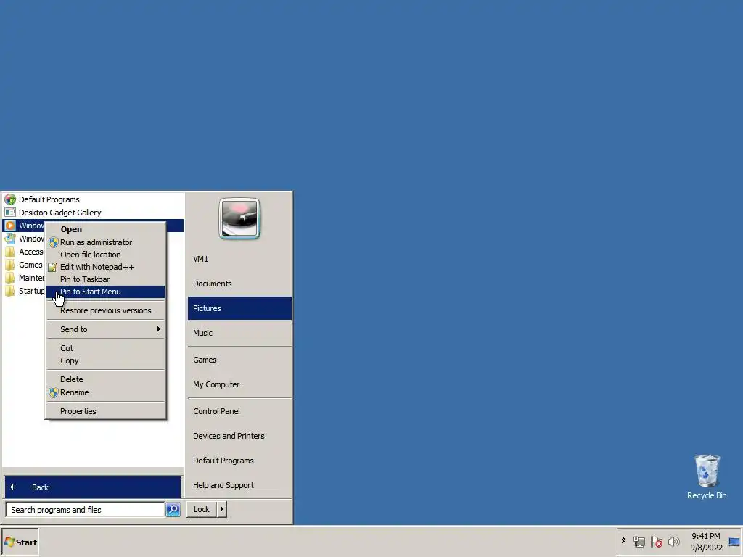Select Open file location
Viewport: 743px width, 557px height.
click(105, 255)
